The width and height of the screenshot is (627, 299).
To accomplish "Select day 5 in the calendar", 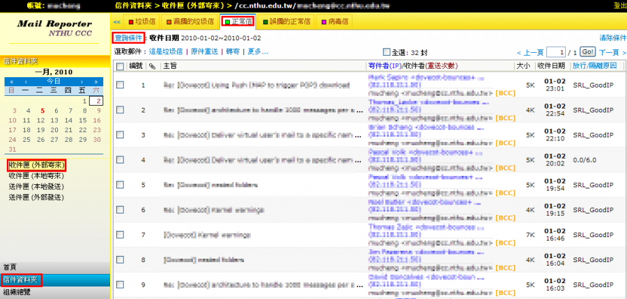I will point(43,110).
